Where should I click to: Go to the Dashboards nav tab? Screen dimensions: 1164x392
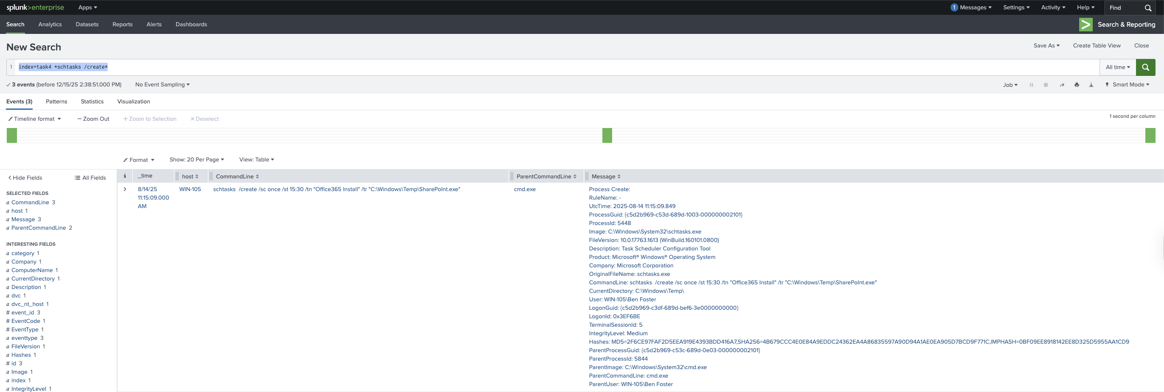click(x=191, y=25)
